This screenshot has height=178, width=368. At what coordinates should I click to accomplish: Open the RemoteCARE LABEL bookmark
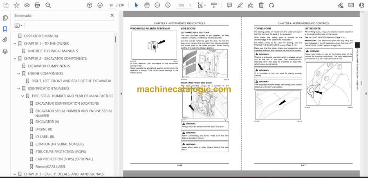point(50,167)
